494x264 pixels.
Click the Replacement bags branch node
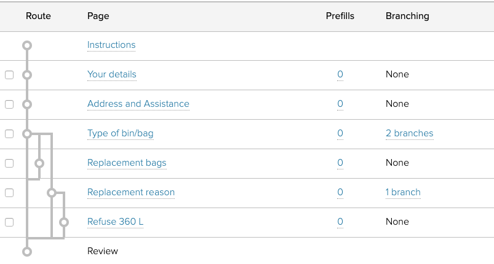(39, 163)
